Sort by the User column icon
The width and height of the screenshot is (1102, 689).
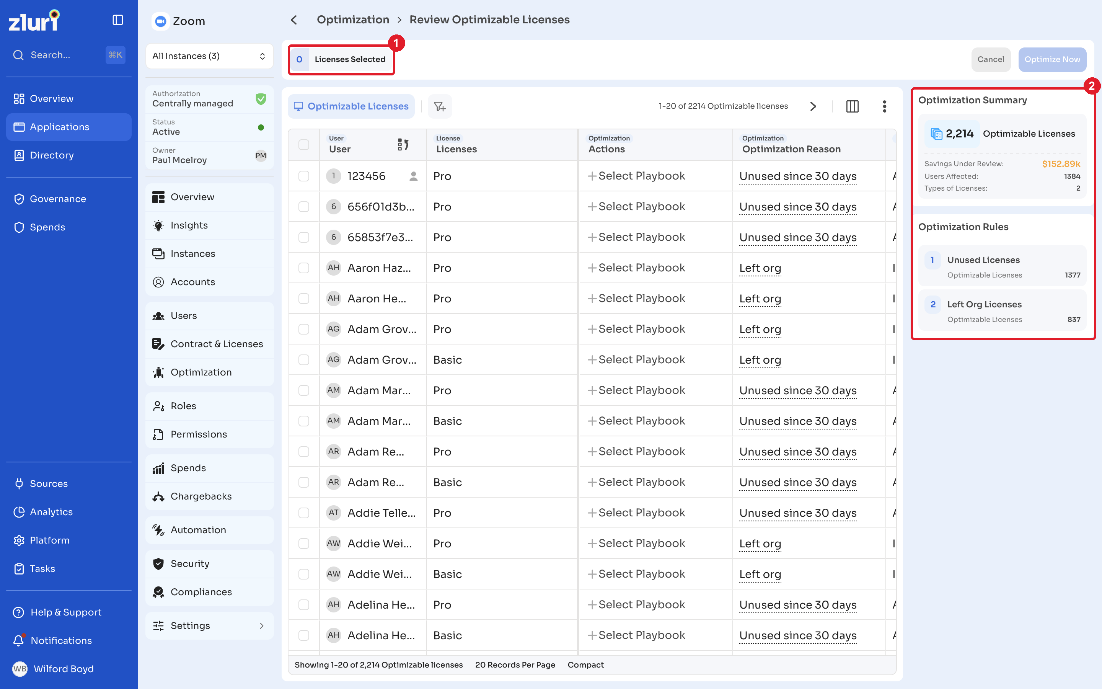[403, 144]
